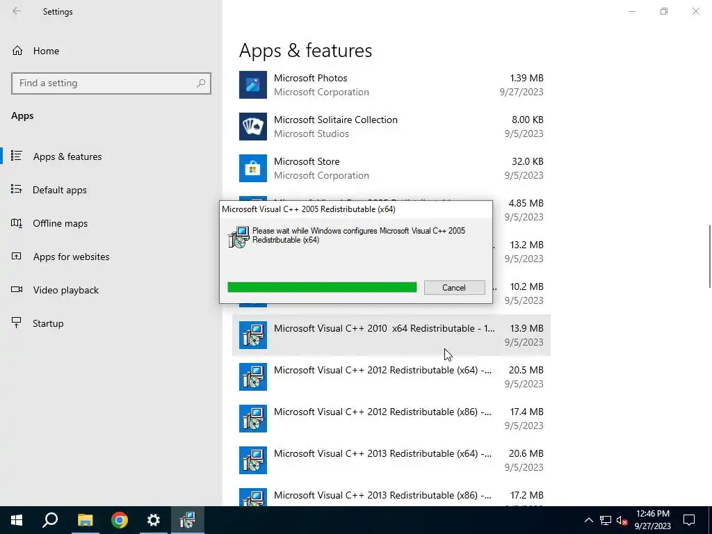The height and width of the screenshot is (534, 712).
Task: Click the Settings gear on the taskbar
Action: tap(154, 520)
